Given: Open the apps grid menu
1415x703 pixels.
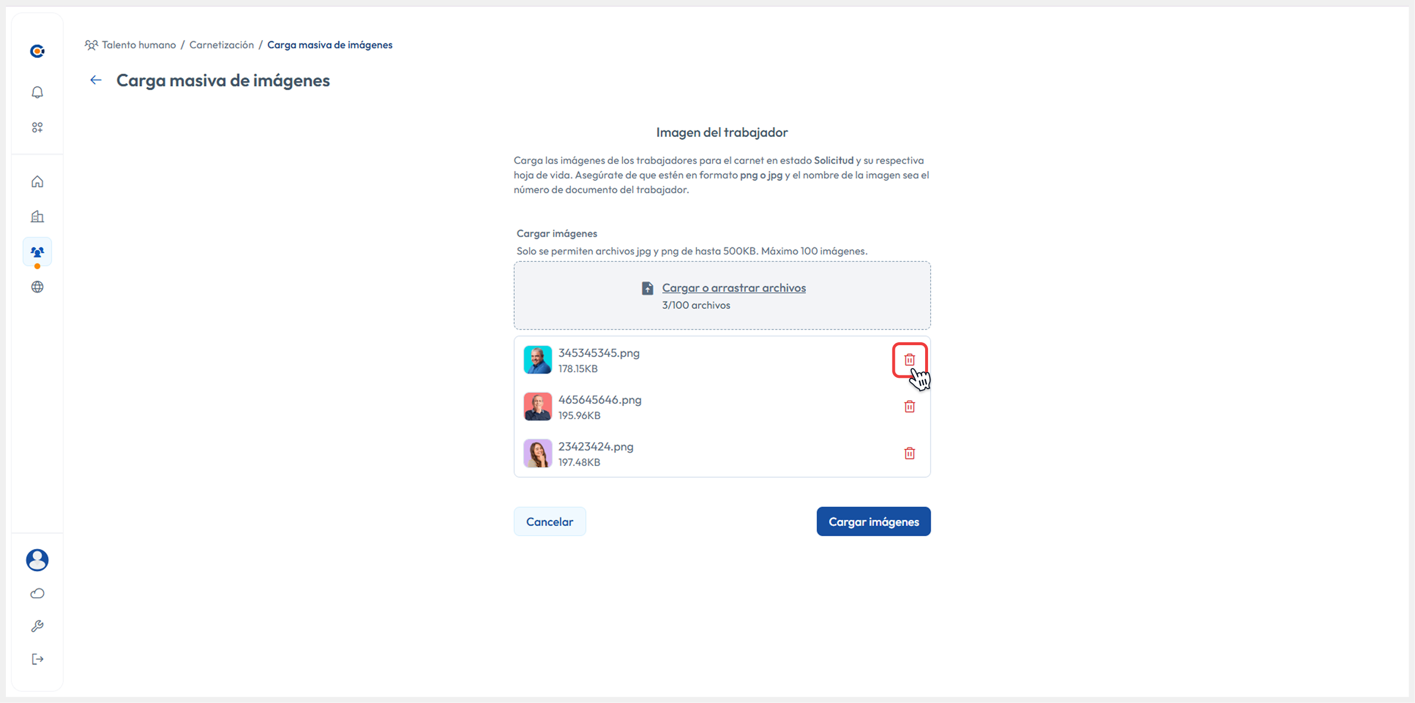Looking at the screenshot, I should pos(37,127).
